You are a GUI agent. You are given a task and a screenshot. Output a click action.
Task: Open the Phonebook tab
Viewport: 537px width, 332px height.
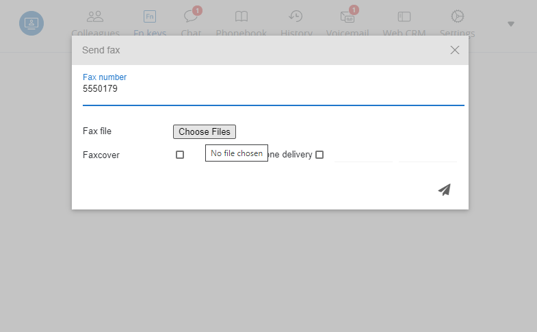click(x=241, y=23)
